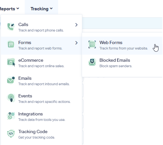Open the Reports dropdown menu
Image resolution: width=163 pixels, height=145 pixels.
[x=9, y=9]
